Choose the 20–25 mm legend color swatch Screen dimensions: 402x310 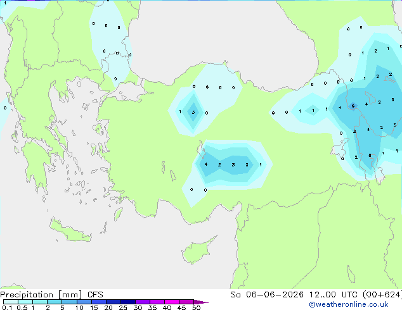click(x=113, y=302)
